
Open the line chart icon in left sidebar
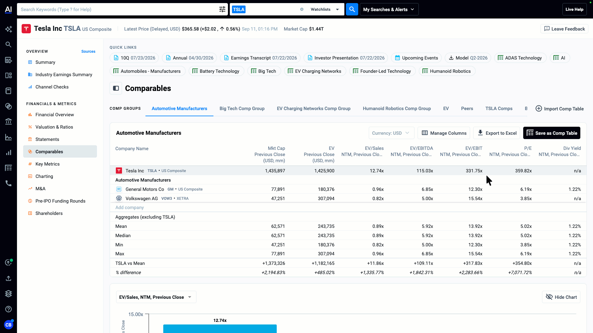tap(8, 137)
